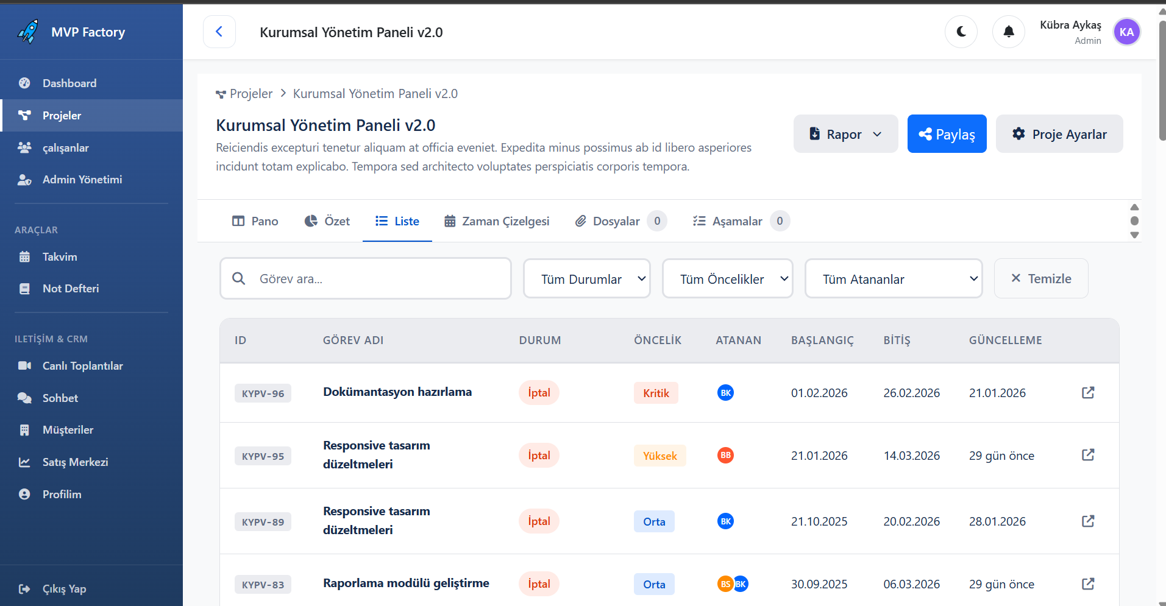Follow the Projeler breadcrumb link
Viewport: 1166px width, 606px height.
tap(251, 93)
